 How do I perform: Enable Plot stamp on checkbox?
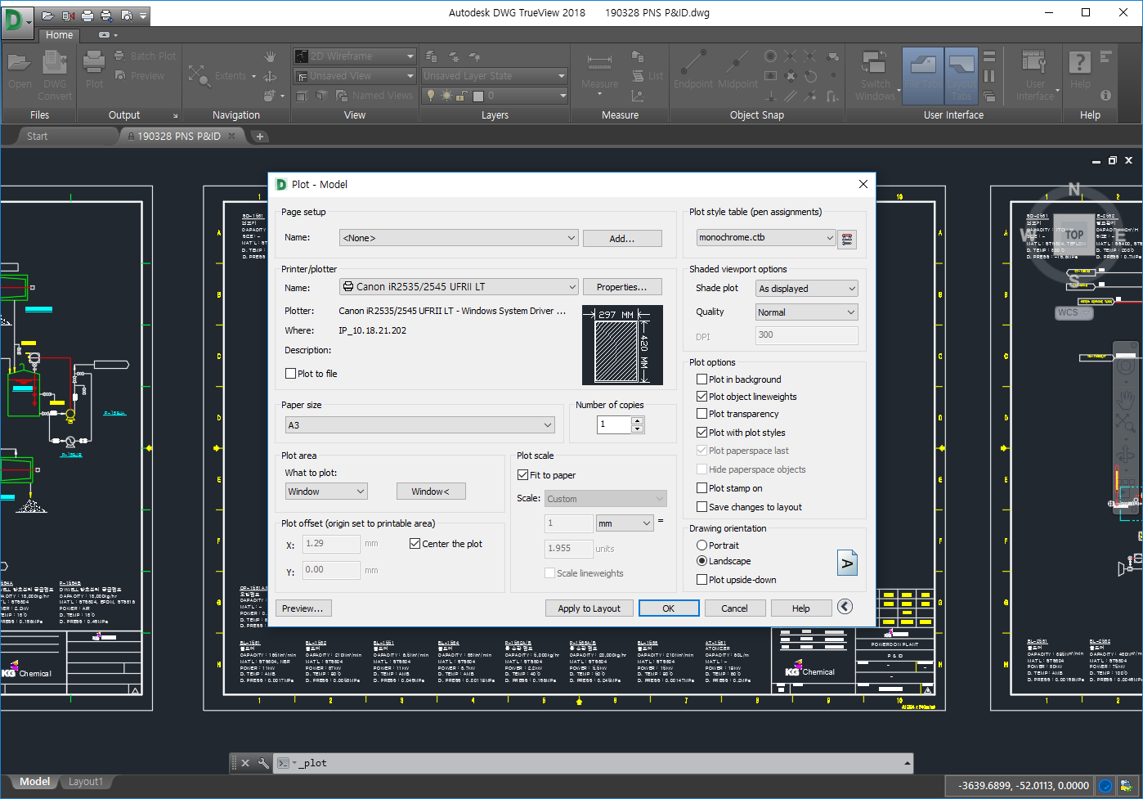click(x=701, y=488)
